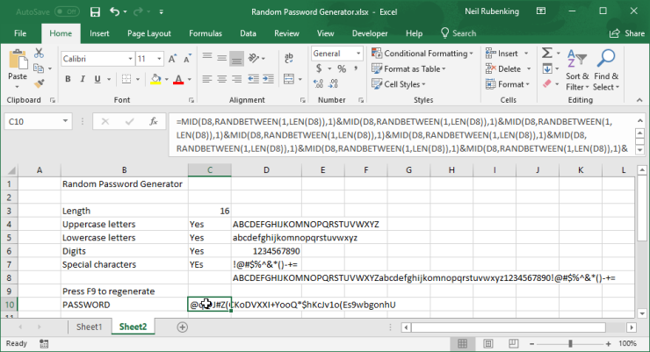Click the Save icon in title bar

click(95, 12)
